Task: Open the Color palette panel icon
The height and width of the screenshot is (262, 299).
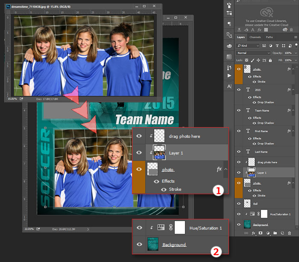Action: (229, 46)
